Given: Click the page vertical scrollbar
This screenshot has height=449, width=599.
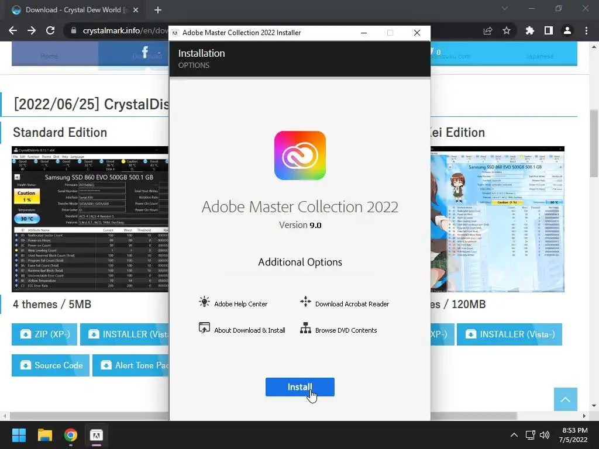Looking at the screenshot, I should tap(594, 145).
